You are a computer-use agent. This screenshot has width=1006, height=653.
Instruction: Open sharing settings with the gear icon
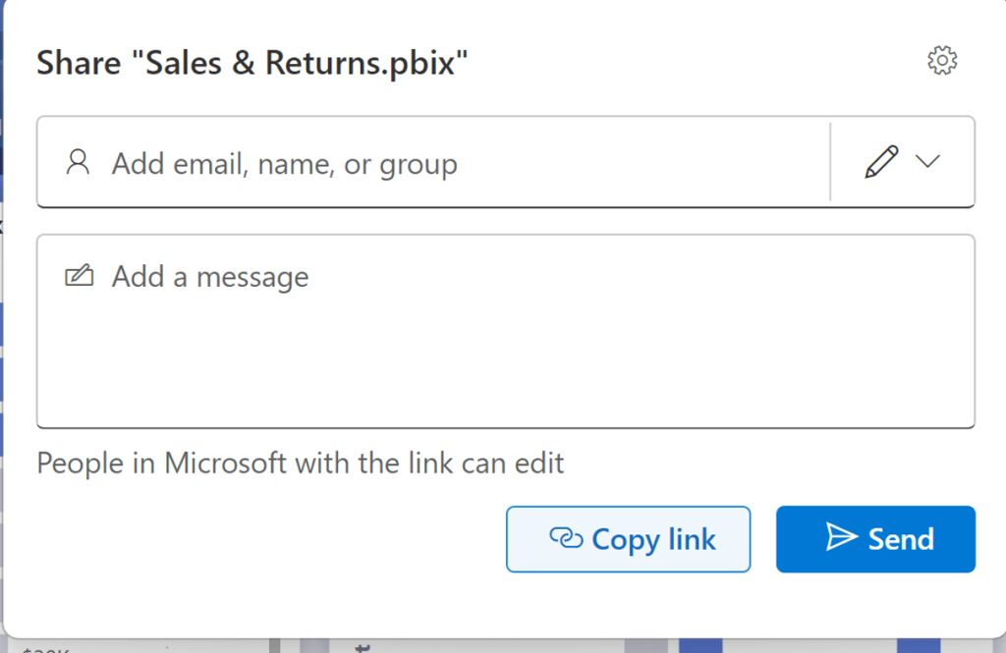(x=942, y=61)
